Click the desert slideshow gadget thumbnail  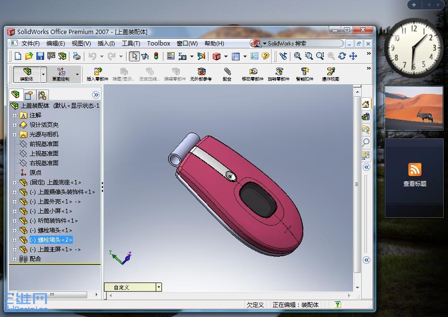tap(414, 108)
